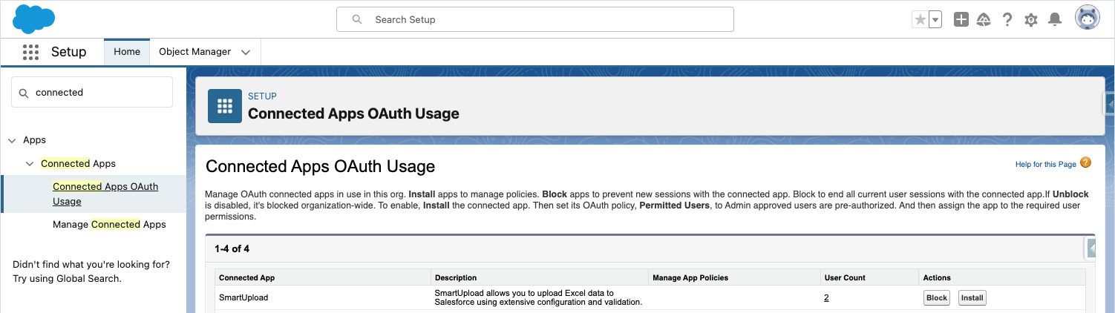The width and height of the screenshot is (1115, 313).
Task: Open the favorites list dropdown arrow
Action: coord(935,20)
